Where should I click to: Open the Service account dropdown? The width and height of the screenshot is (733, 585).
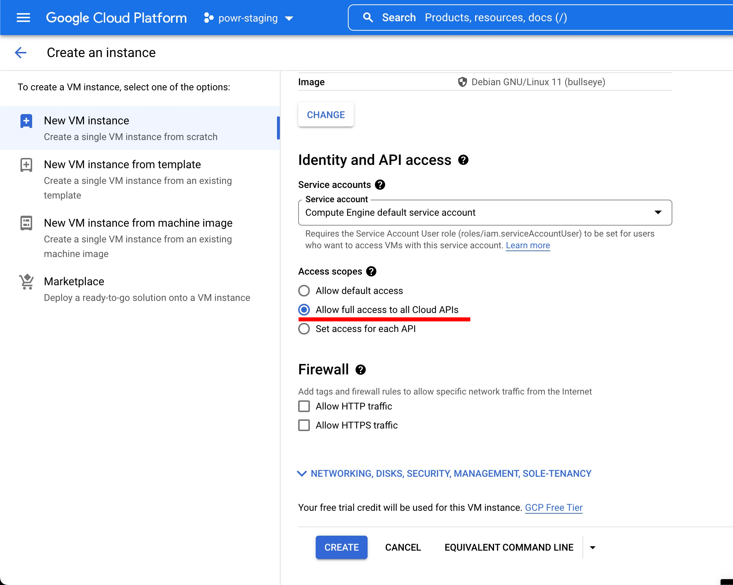[485, 212]
